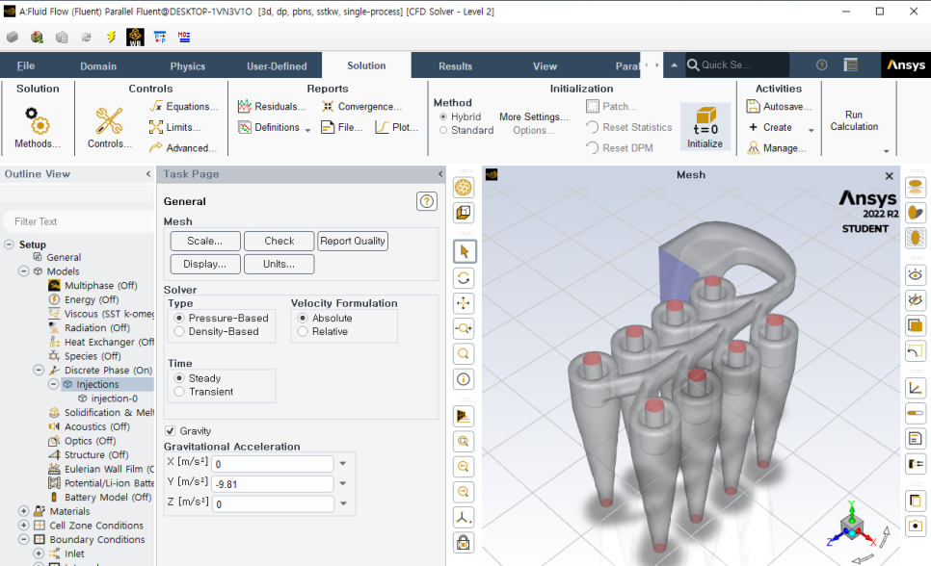Click Run Calculation in the ribbon

pyautogui.click(x=854, y=120)
